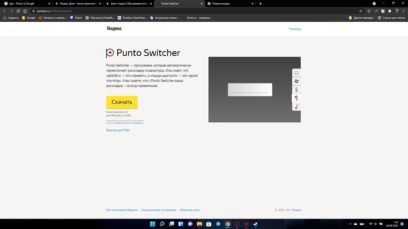Click the Punto Switcher preview image

255,90
